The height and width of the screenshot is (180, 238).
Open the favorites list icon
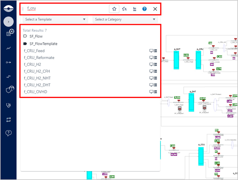point(124,9)
